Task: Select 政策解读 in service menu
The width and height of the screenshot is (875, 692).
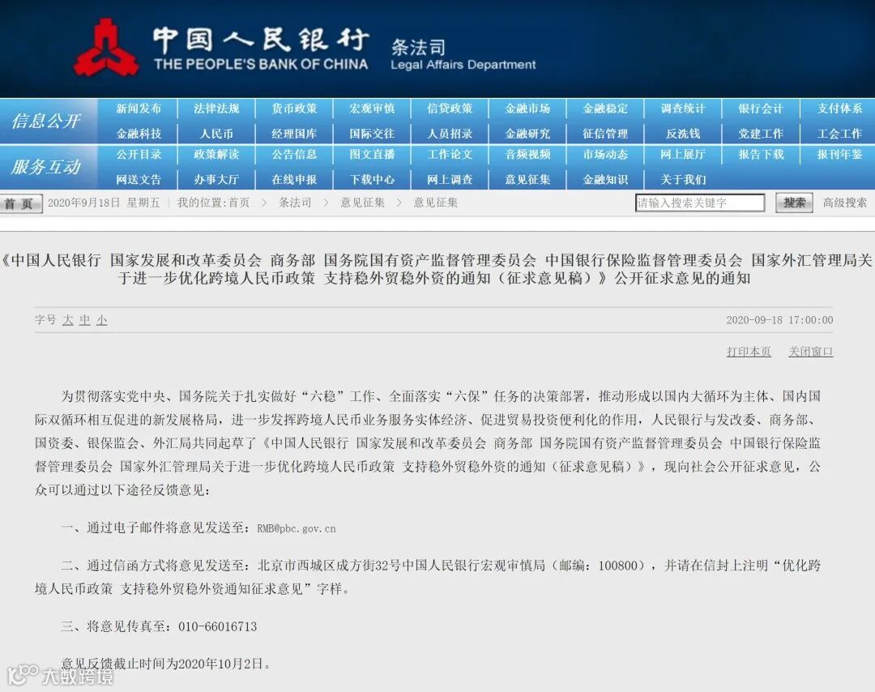Action: point(216,154)
